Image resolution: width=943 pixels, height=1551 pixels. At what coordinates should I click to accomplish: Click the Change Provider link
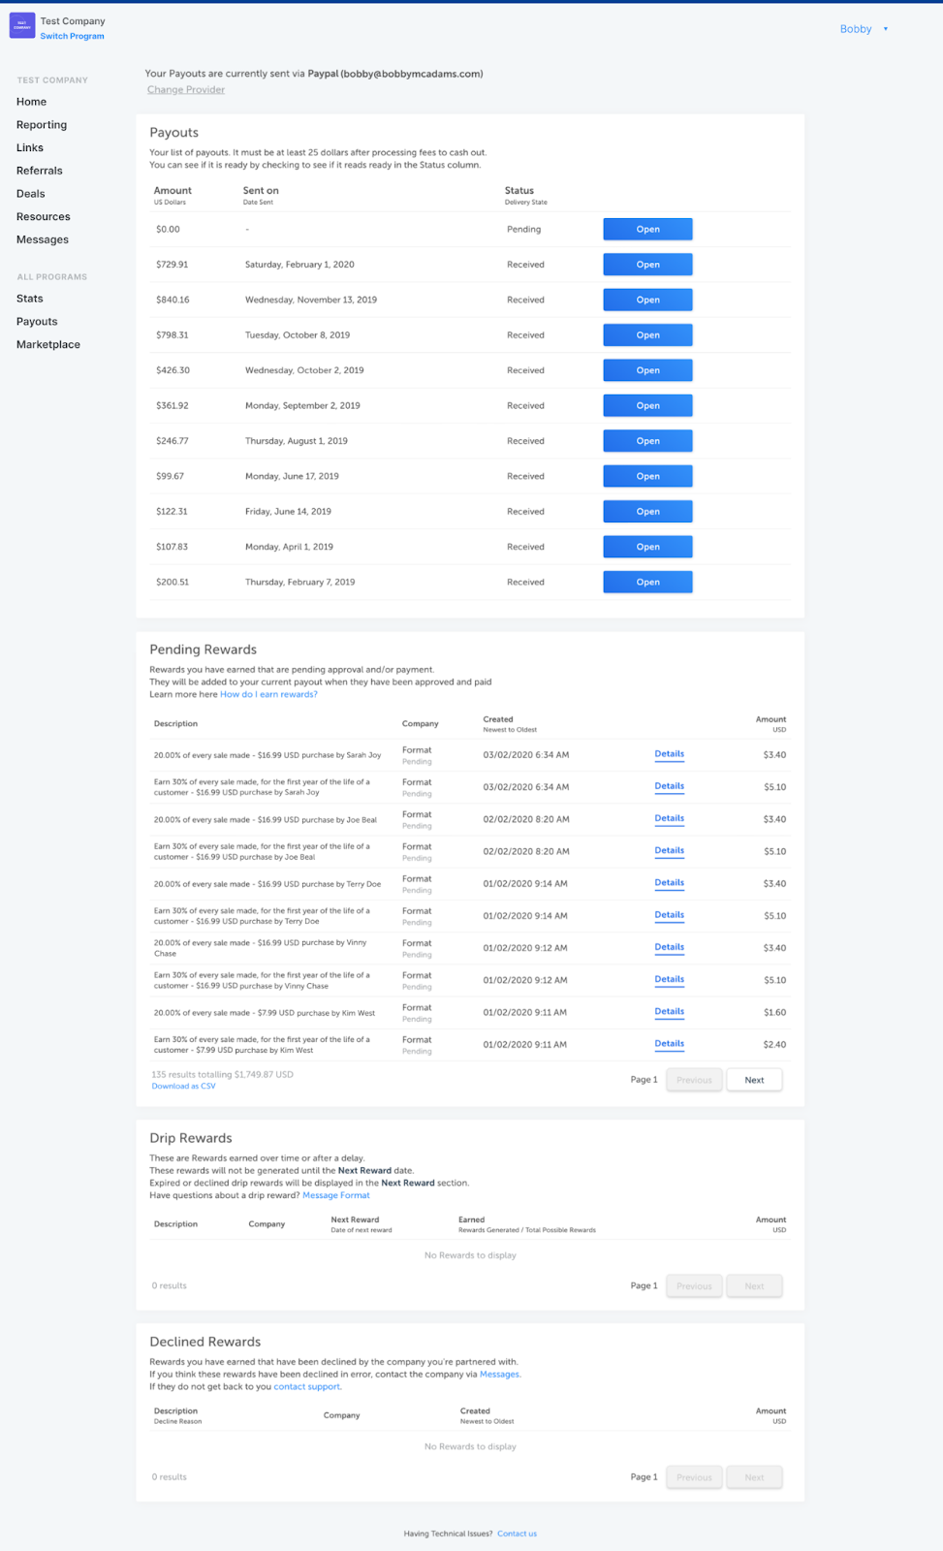pos(186,89)
